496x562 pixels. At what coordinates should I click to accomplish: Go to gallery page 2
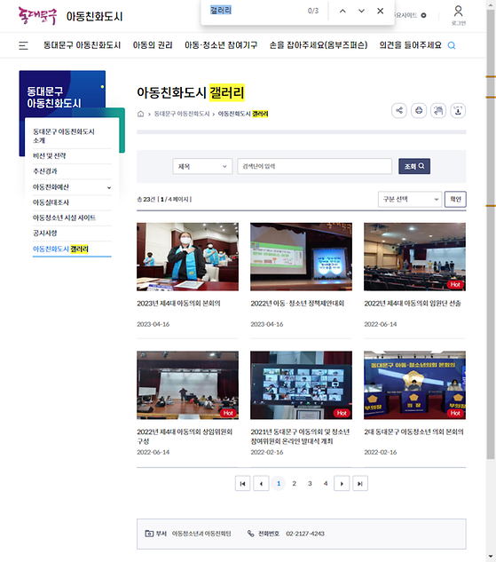(294, 484)
